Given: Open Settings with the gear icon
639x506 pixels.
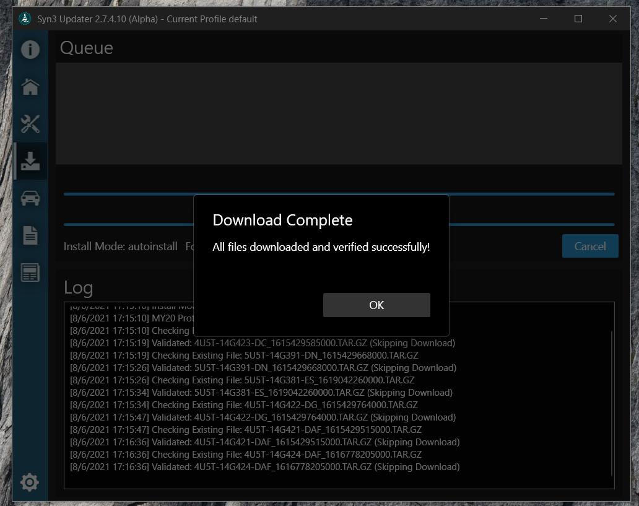Looking at the screenshot, I should point(30,482).
